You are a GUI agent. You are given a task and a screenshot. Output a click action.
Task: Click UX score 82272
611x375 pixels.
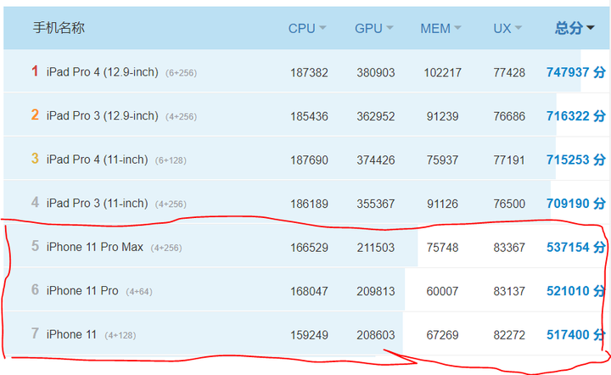[x=509, y=335]
